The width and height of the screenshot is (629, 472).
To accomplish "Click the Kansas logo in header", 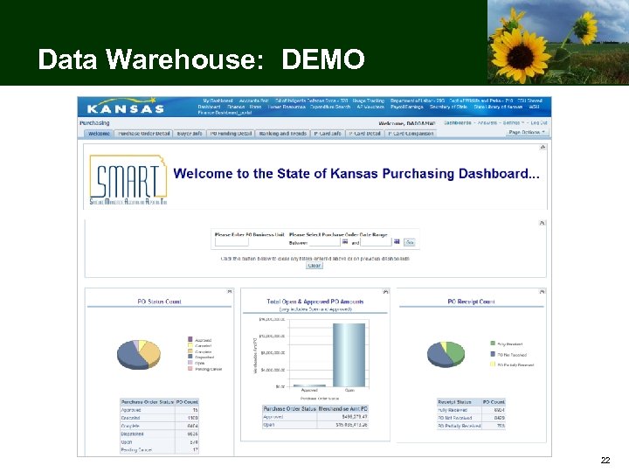I will [x=126, y=108].
